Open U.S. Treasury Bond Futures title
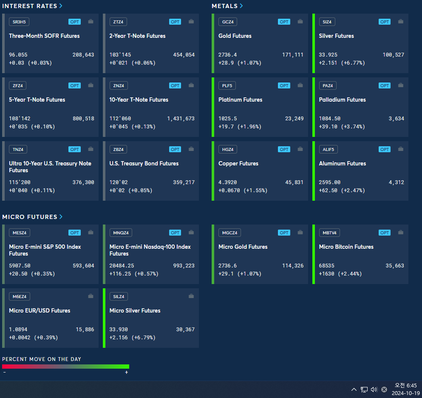This screenshot has height=398, width=422. [144, 163]
